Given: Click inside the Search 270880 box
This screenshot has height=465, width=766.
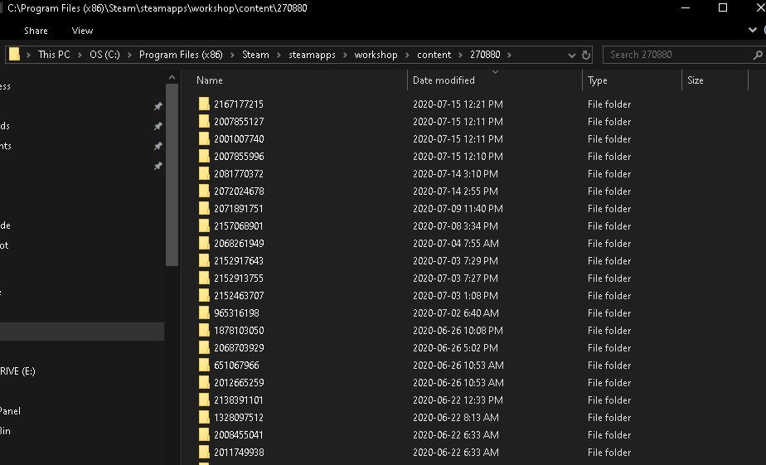Looking at the screenshot, I should coord(676,55).
